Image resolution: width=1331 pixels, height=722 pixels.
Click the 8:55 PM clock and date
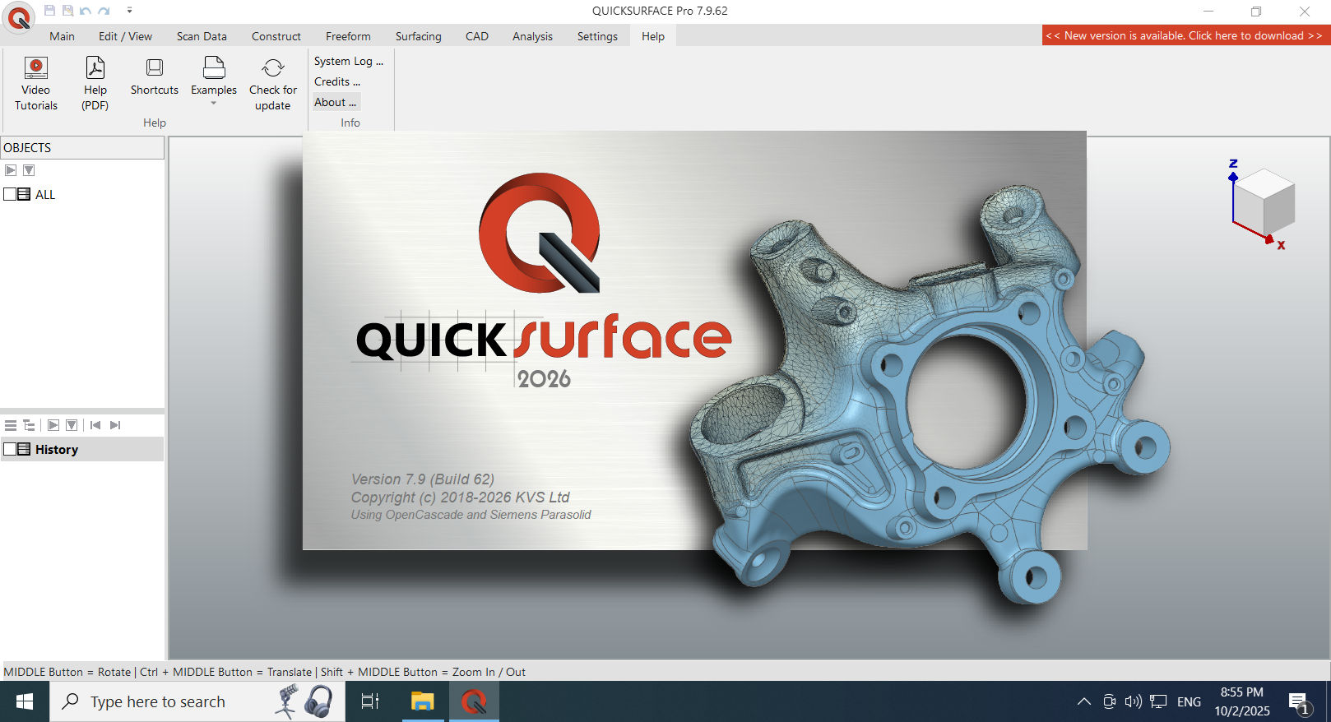(1242, 701)
